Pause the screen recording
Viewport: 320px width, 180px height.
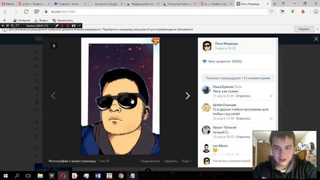click(x=62, y=25)
